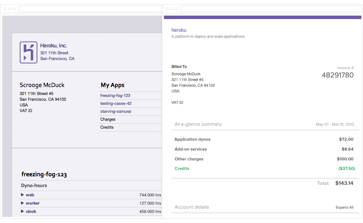Open the starving-samurai app link
The height and width of the screenshot is (223, 363).
pyautogui.click(x=116, y=111)
